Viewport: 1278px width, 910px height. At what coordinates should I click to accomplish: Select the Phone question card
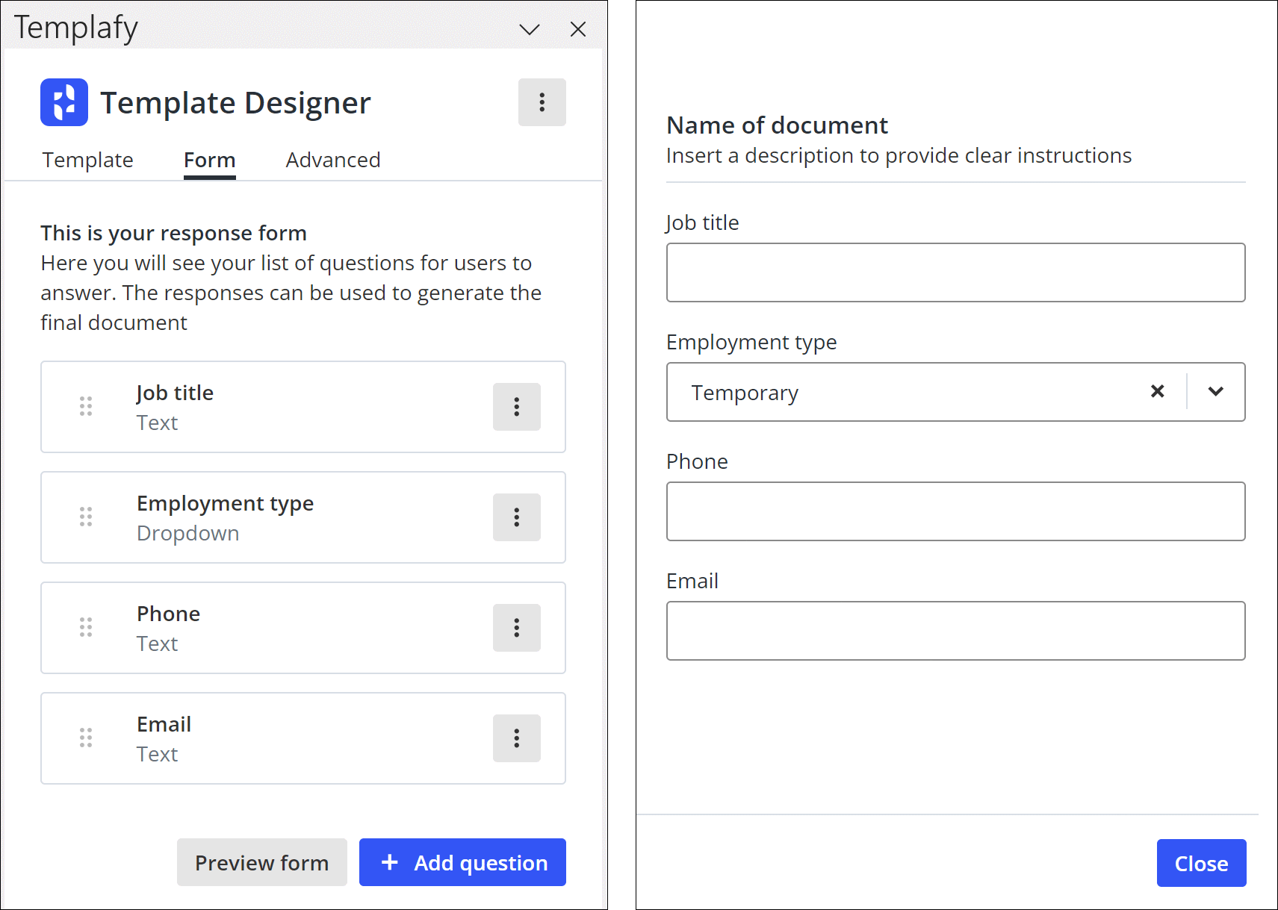(x=303, y=628)
